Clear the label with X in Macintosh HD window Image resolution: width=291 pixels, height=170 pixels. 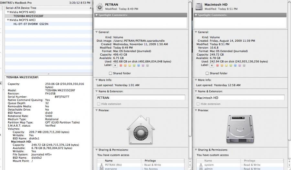point(212,65)
